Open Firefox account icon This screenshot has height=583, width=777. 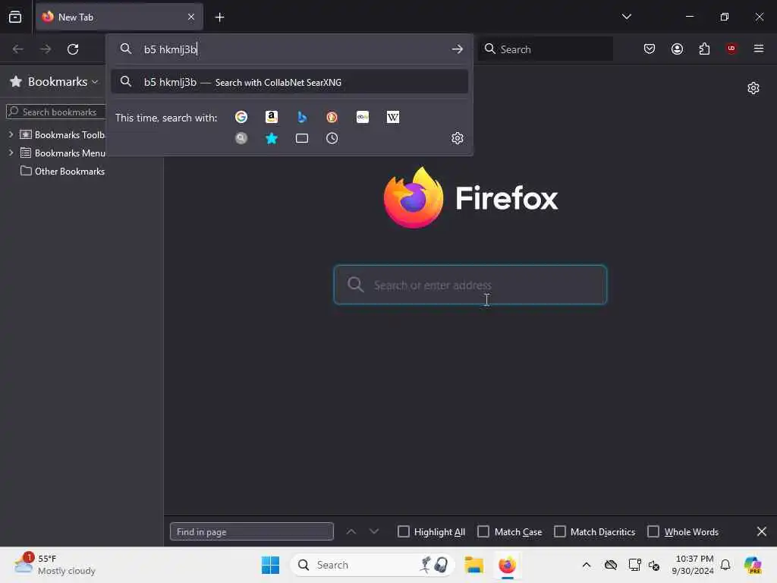point(677,49)
